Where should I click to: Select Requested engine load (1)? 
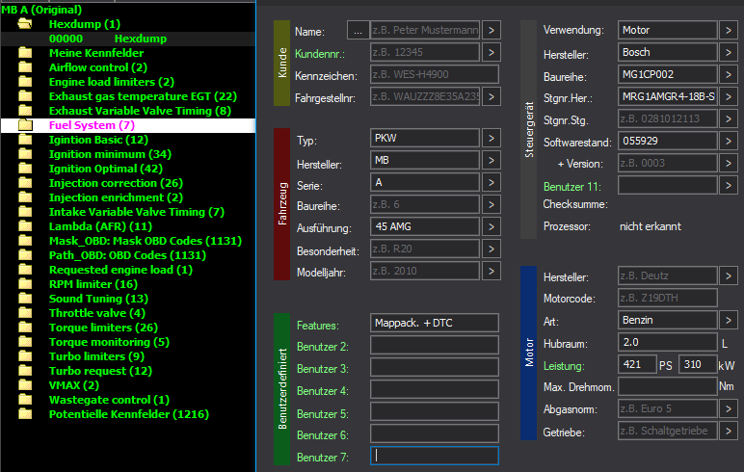[x=120, y=270]
